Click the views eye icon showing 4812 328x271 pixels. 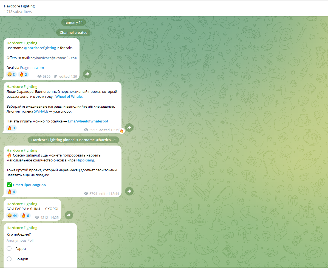pyautogui.click(x=37, y=217)
